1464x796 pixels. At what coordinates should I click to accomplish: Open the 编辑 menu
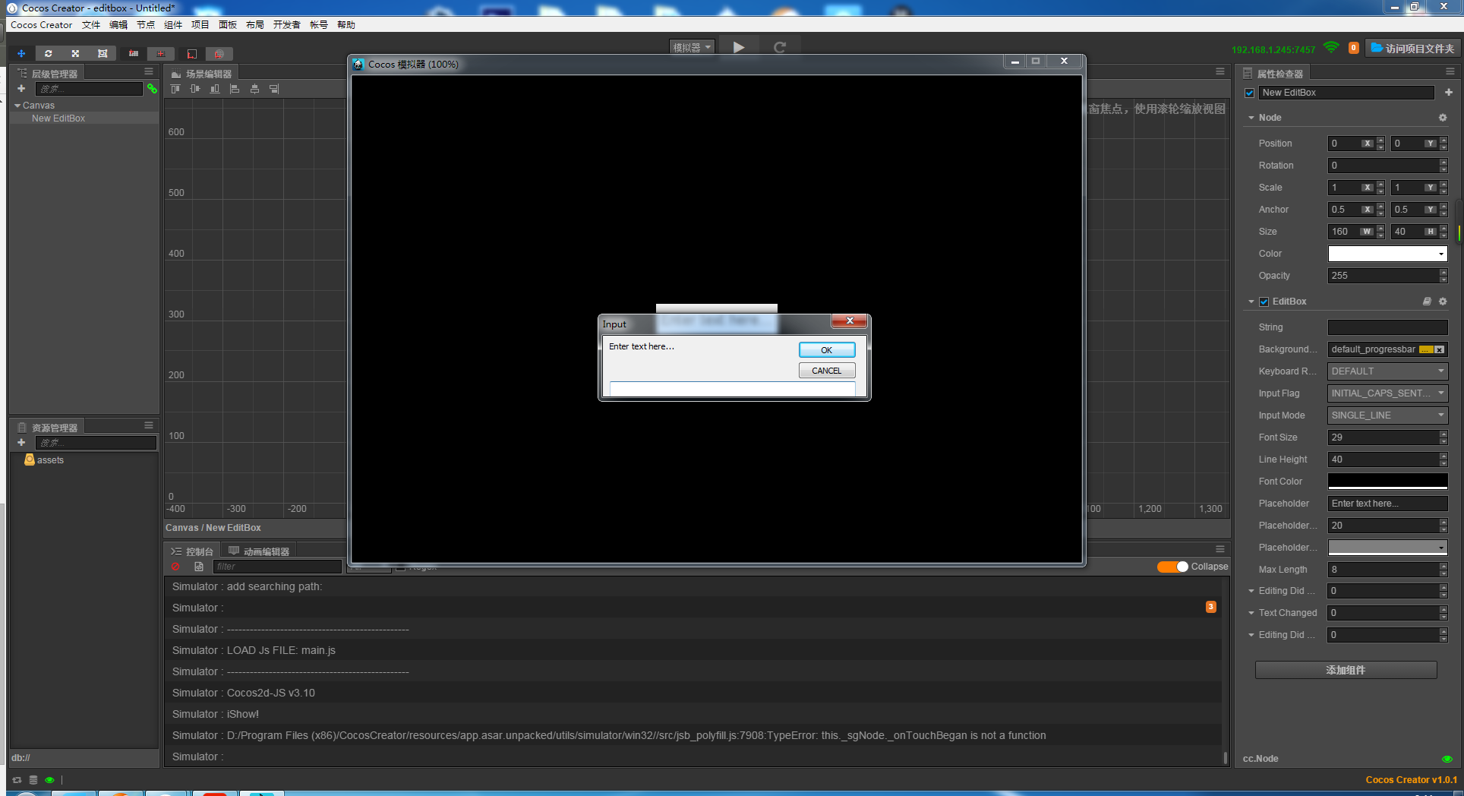(x=118, y=25)
